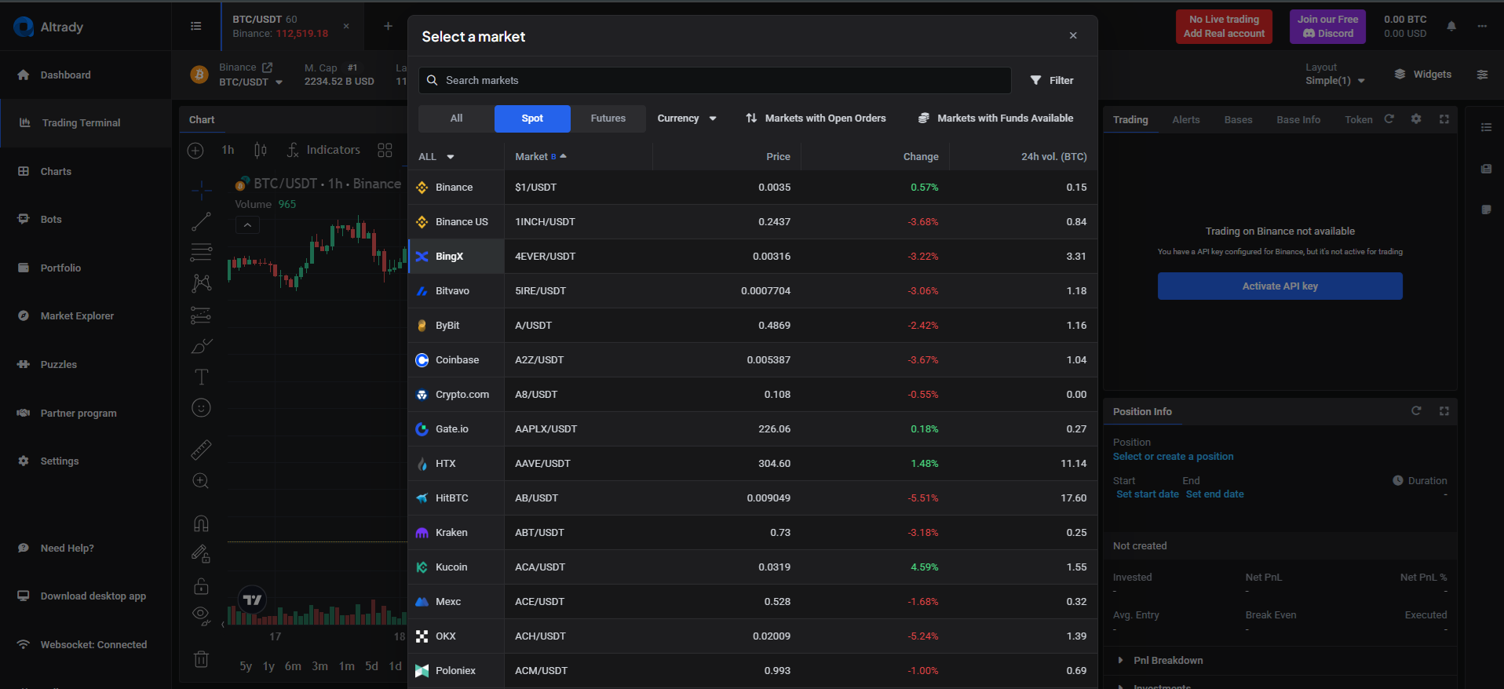Screen dimensions: 1504x689
Task: Delete drawings with trash icon
Action: [201, 659]
